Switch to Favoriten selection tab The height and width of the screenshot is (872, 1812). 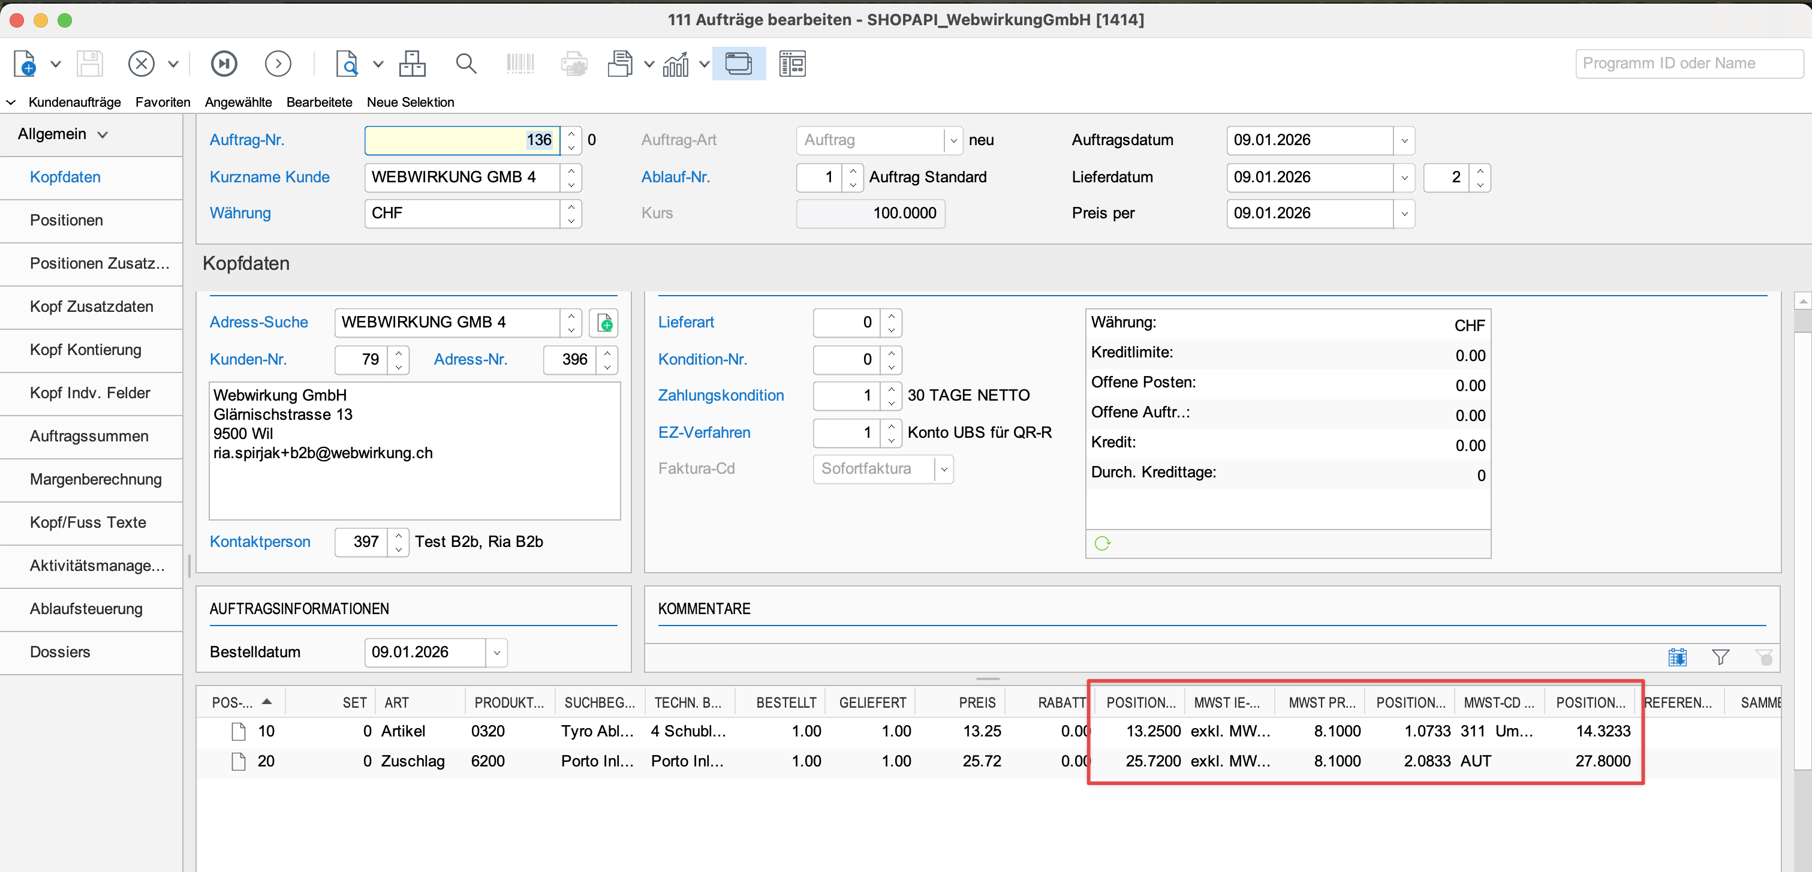pos(162,102)
